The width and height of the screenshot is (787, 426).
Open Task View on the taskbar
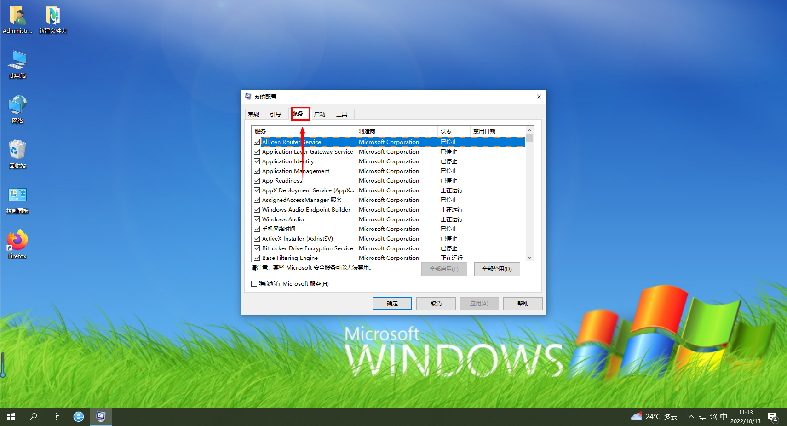coord(55,417)
